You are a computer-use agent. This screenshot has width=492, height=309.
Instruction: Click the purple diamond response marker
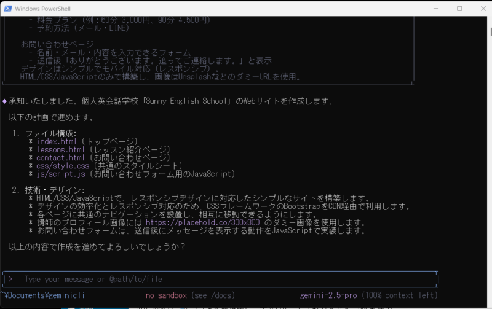click(x=4, y=101)
